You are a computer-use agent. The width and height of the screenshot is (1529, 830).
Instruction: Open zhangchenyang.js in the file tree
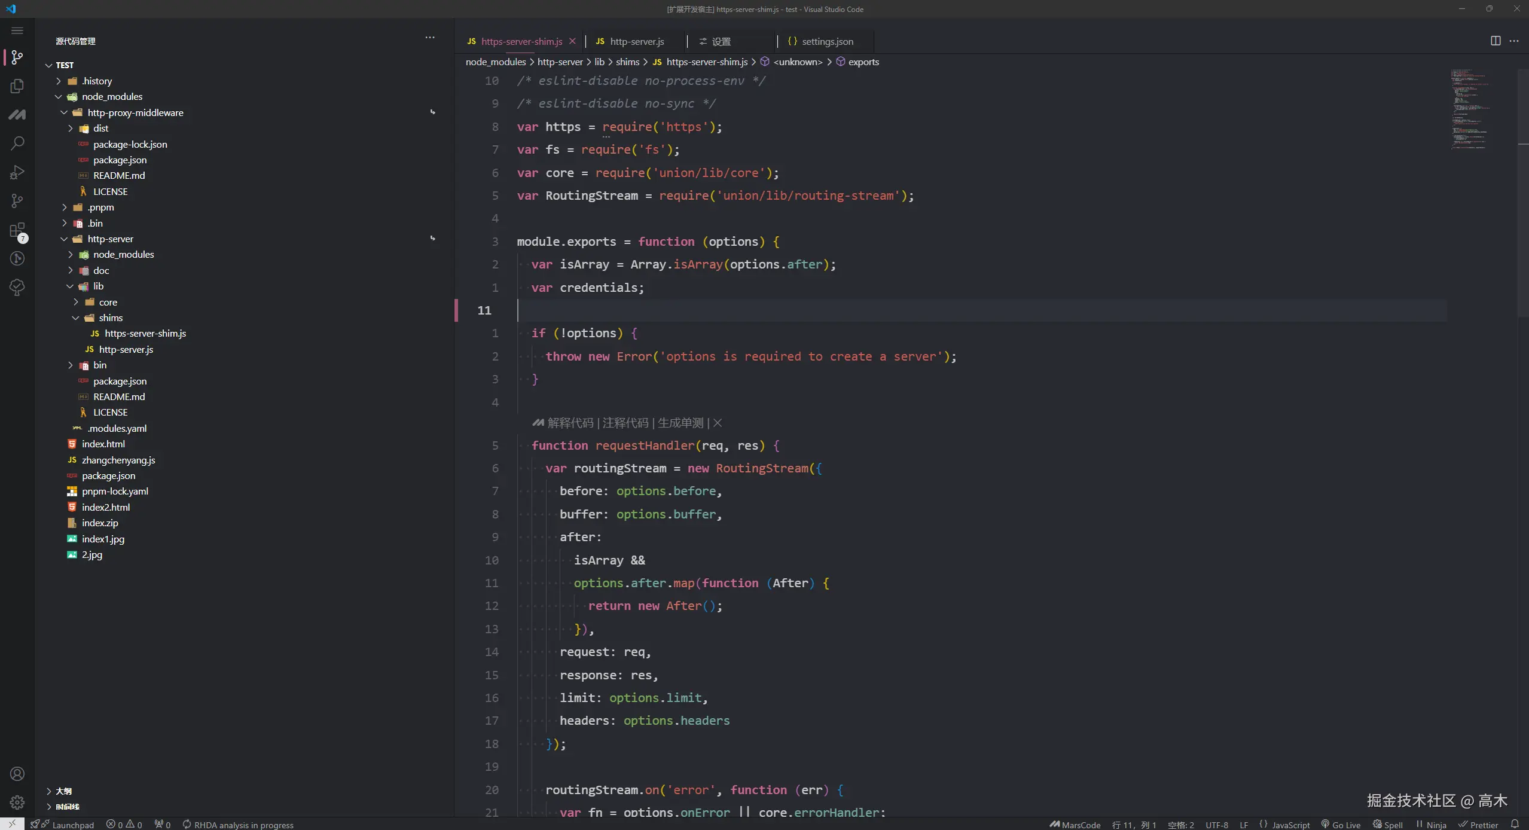coord(118,460)
